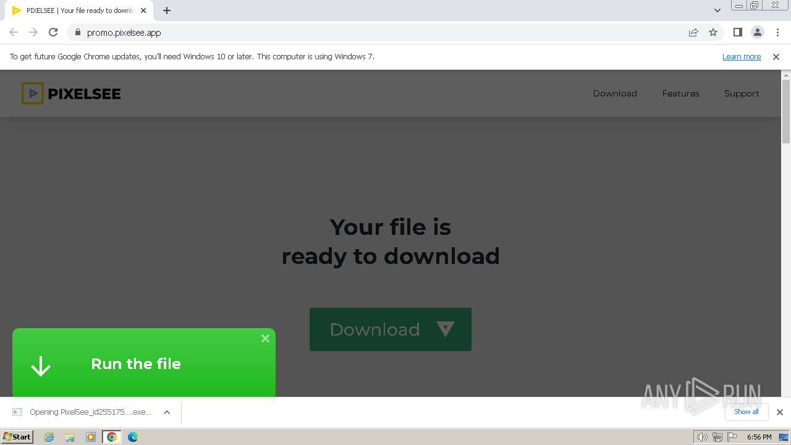Click the Chrome back arrow
Image resolution: width=791 pixels, height=445 pixels.
tap(14, 32)
